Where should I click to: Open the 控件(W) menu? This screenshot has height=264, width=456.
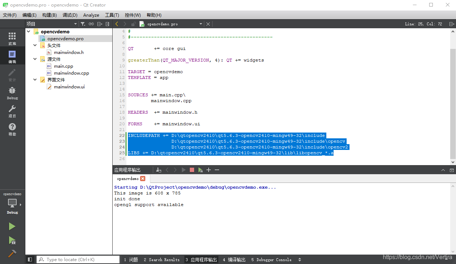(x=133, y=15)
